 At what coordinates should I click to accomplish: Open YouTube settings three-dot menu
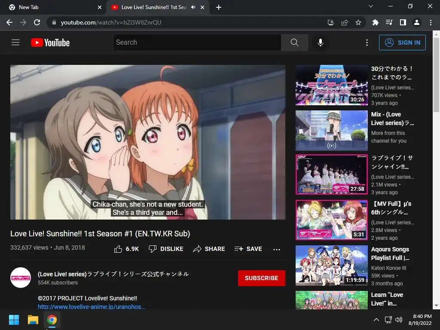pyautogui.click(x=367, y=43)
